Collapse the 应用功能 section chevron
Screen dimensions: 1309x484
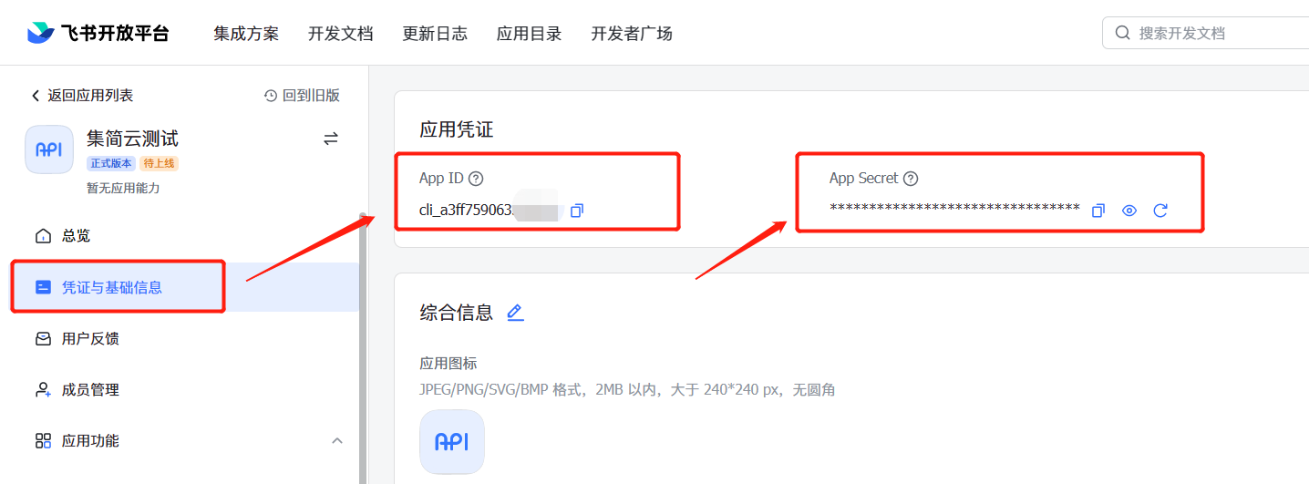[x=336, y=440]
